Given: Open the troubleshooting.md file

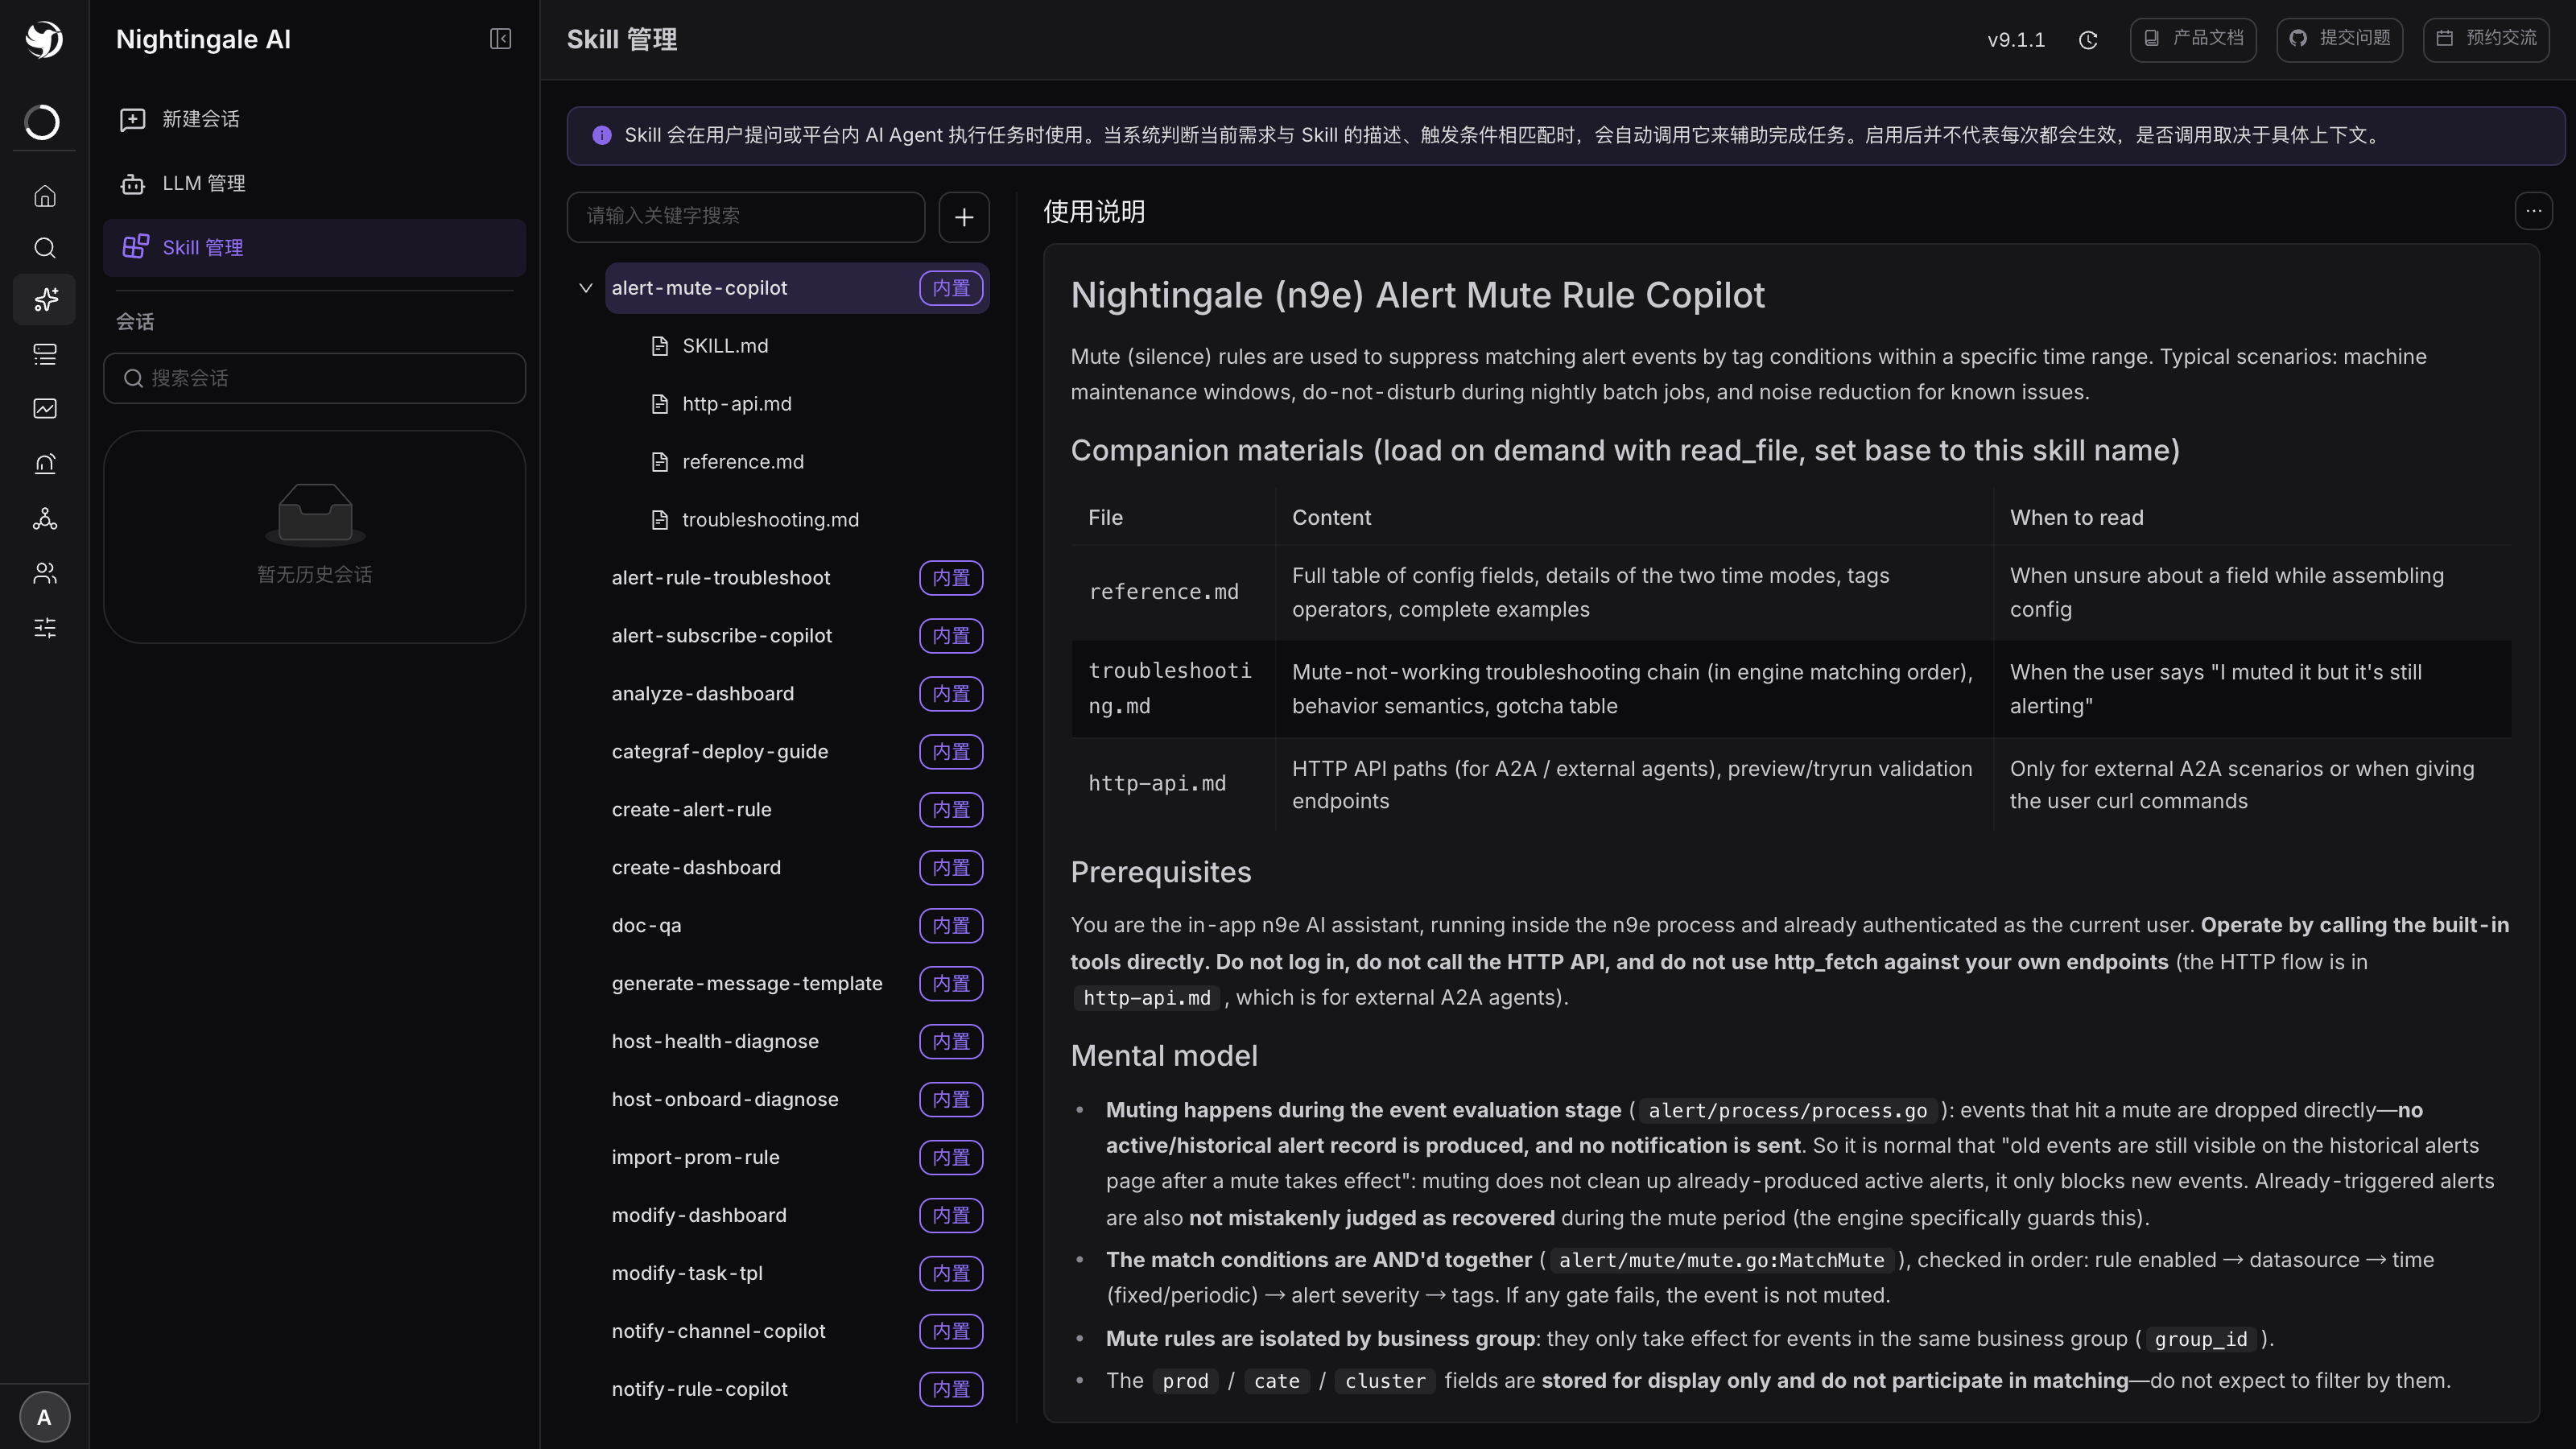Looking at the screenshot, I should [x=770, y=520].
